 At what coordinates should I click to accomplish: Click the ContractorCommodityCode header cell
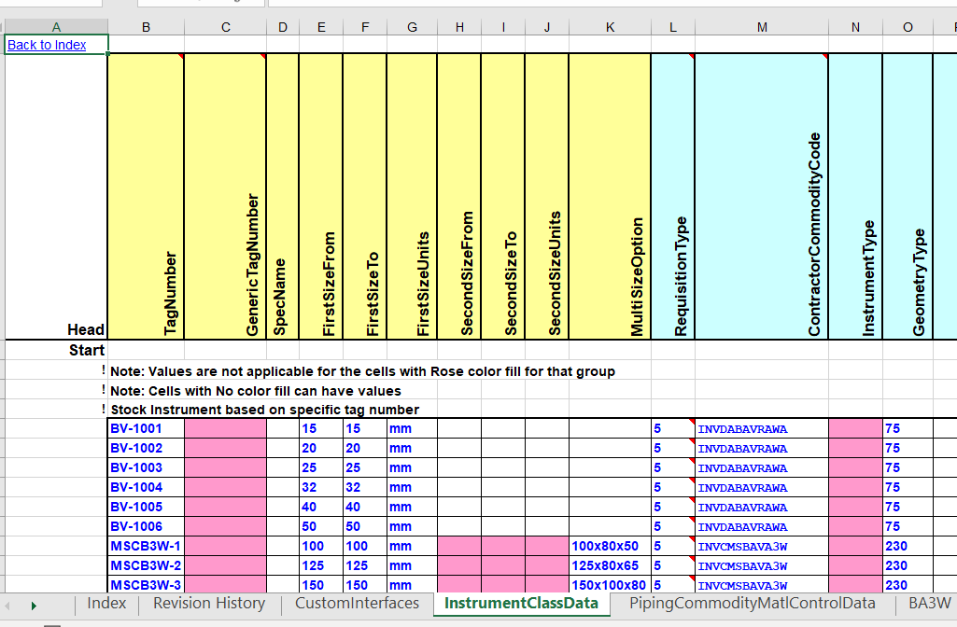click(x=762, y=196)
